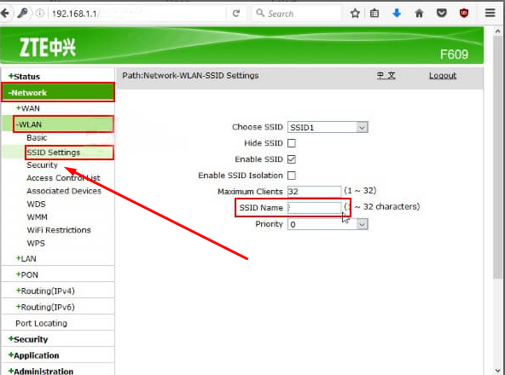Expand the Application section

[x=34, y=355]
